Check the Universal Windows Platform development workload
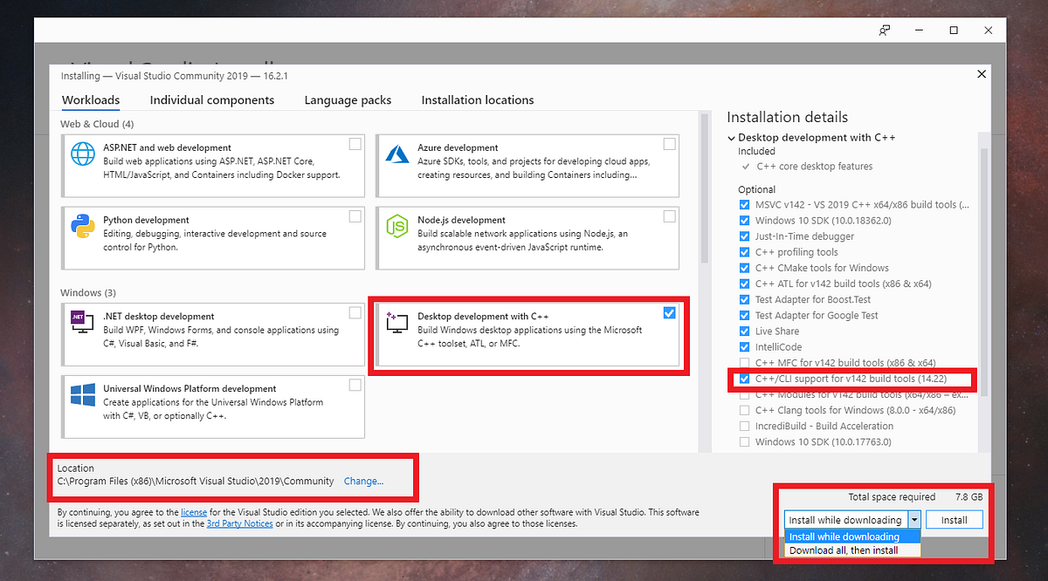This screenshot has height=581, width=1048. [x=355, y=385]
